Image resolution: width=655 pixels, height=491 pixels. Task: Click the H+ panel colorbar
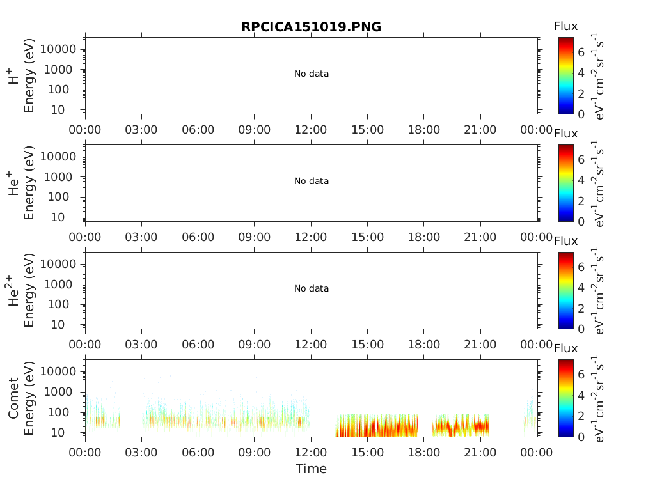point(566,75)
